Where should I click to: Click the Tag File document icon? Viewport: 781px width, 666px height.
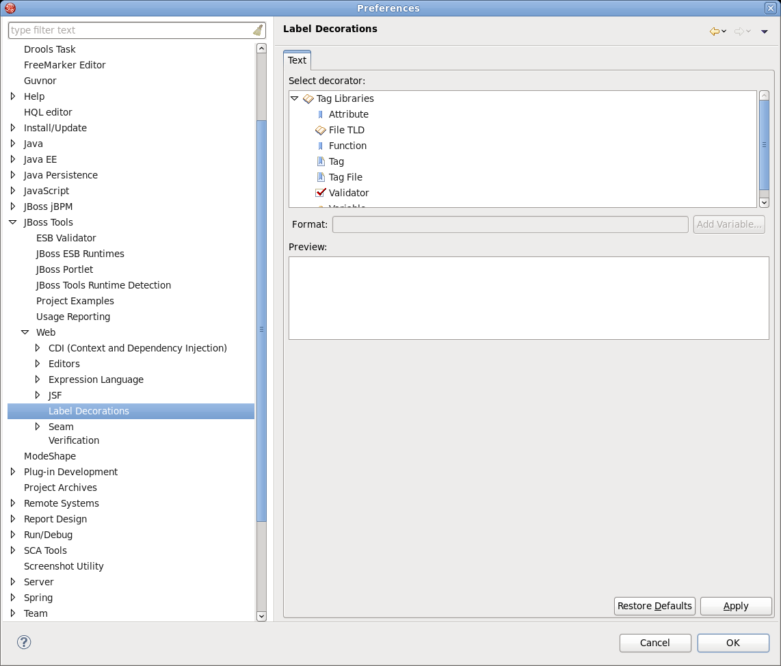coord(320,177)
